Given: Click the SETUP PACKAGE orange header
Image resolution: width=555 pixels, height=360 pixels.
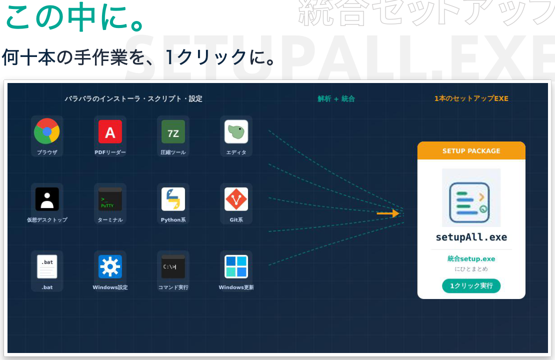Looking at the screenshot, I should coord(471,151).
